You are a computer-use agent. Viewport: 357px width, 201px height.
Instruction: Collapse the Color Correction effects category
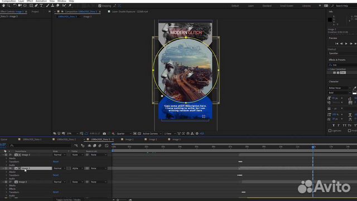coord(329,69)
